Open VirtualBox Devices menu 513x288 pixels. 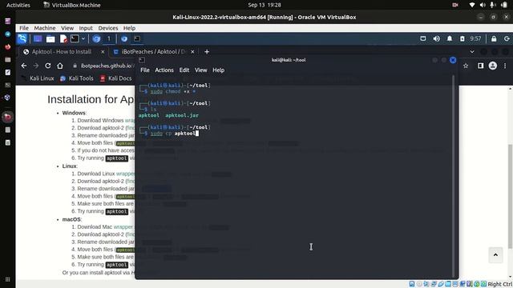click(x=108, y=28)
